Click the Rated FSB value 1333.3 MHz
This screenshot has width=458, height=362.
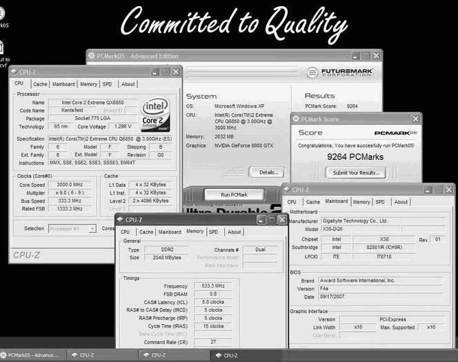pos(70,208)
